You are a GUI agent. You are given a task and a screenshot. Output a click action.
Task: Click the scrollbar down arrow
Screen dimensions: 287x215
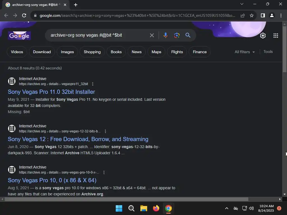(284, 194)
